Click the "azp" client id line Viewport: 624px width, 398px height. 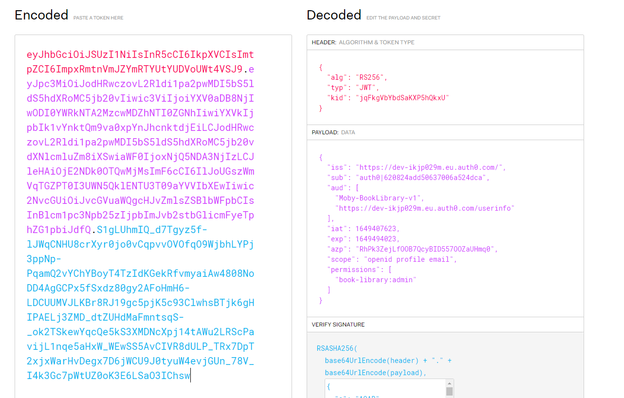[x=413, y=249]
